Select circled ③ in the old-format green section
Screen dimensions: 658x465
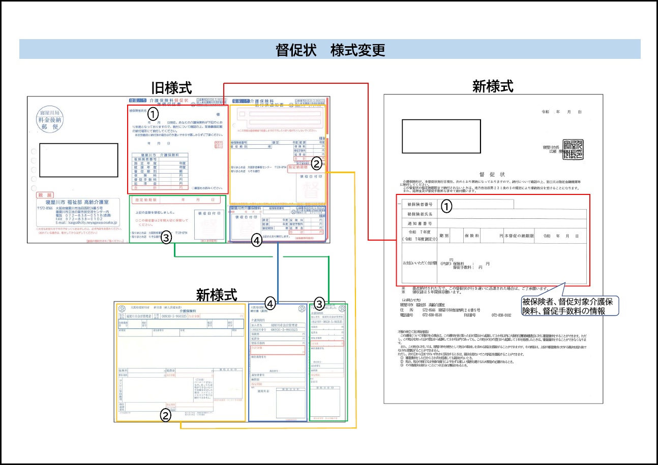pyautogui.click(x=166, y=239)
